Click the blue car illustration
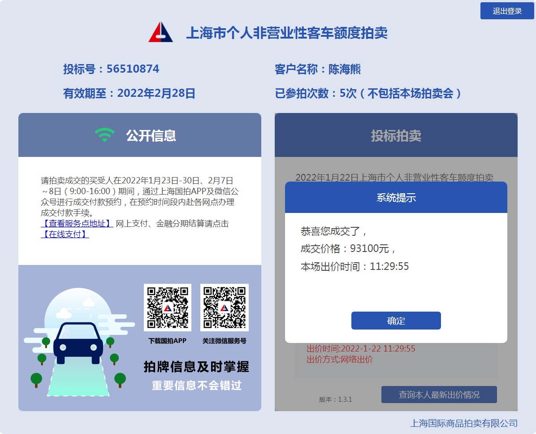Image resolution: width=536 pixels, height=434 pixels. [x=78, y=343]
